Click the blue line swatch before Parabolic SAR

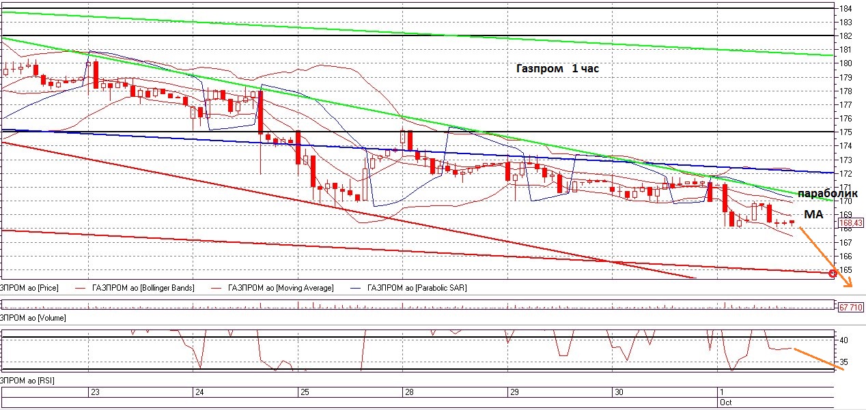354,289
